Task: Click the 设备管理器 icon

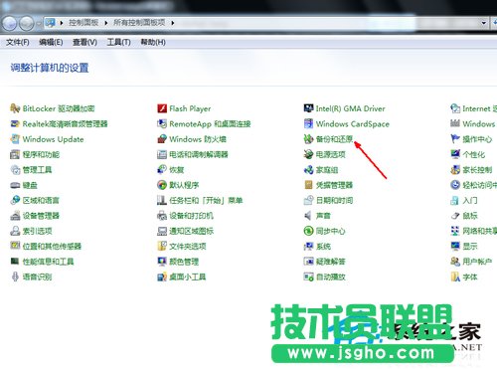Action: [x=15, y=216]
